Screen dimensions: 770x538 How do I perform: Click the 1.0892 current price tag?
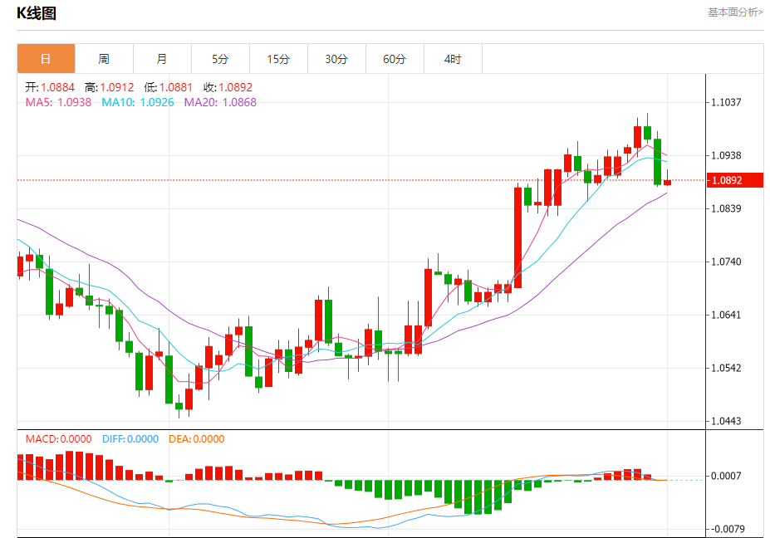point(735,180)
